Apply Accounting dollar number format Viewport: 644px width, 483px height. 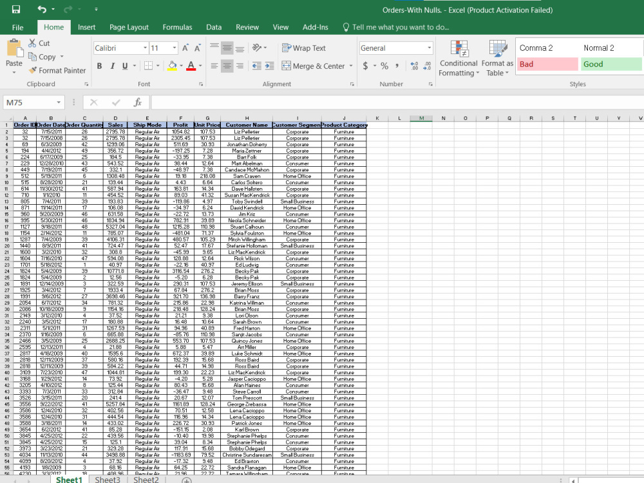click(366, 66)
